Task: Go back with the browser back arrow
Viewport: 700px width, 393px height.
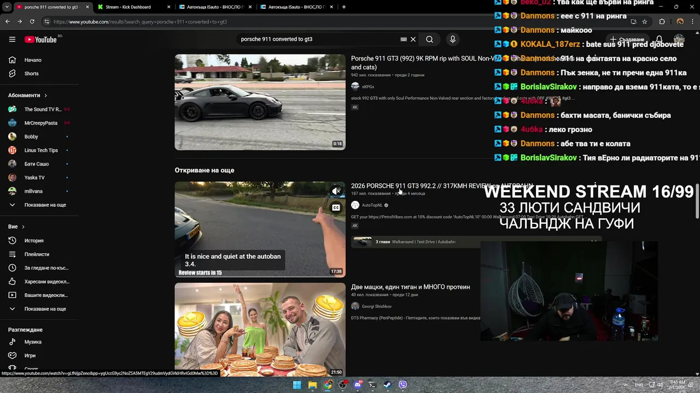Action: coord(8,22)
